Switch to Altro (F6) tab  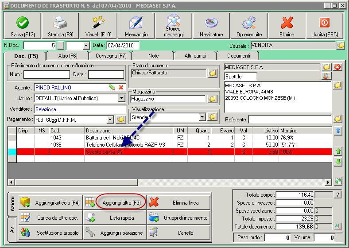click(68, 56)
